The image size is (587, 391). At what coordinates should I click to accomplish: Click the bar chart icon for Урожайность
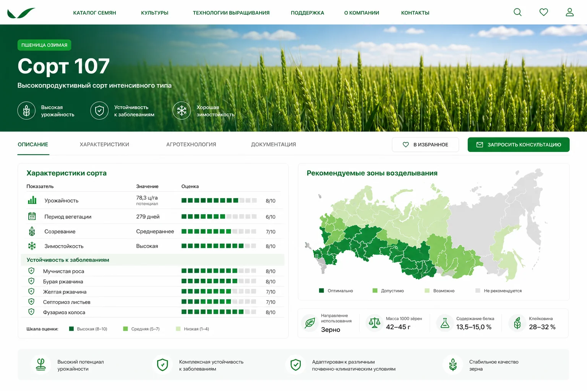tap(32, 200)
